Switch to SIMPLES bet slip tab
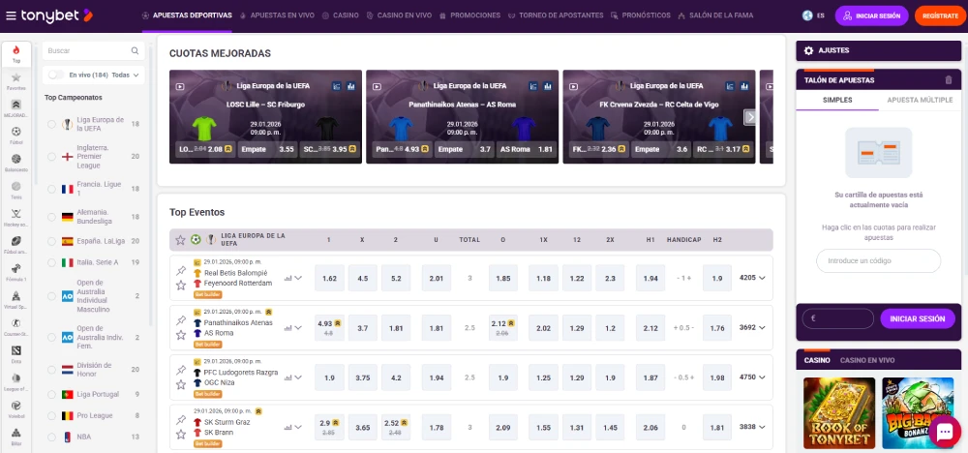 (837, 100)
